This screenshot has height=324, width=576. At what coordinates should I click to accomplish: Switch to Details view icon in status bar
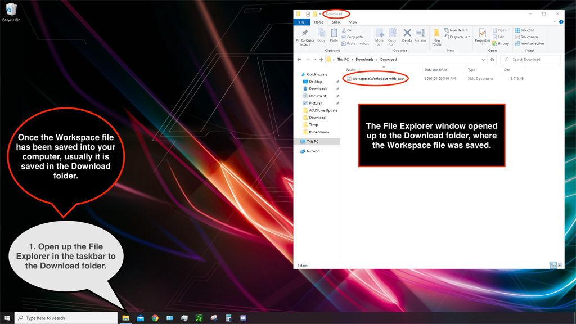[x=553, y=265]
